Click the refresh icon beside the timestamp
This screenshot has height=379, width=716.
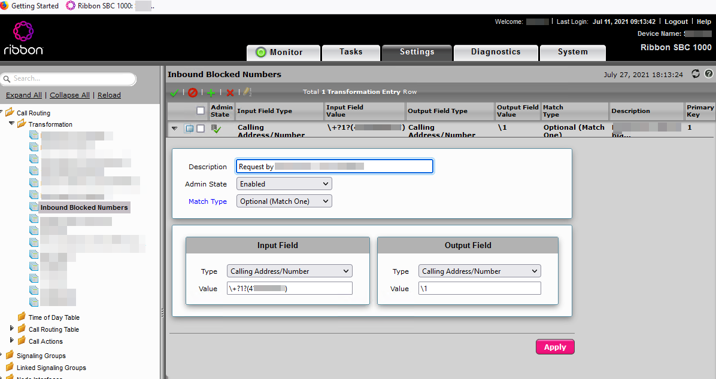click(696, 74)
